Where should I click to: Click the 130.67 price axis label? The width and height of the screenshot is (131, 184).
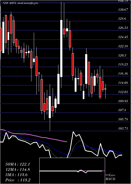123,10
